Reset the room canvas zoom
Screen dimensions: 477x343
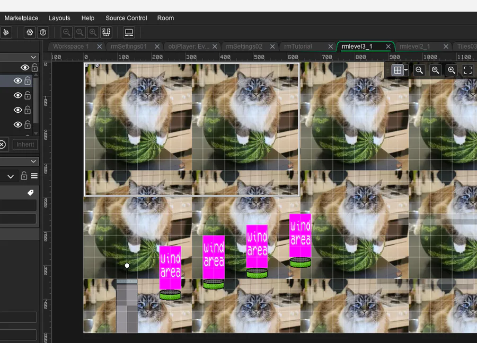(x=435, y=70)
